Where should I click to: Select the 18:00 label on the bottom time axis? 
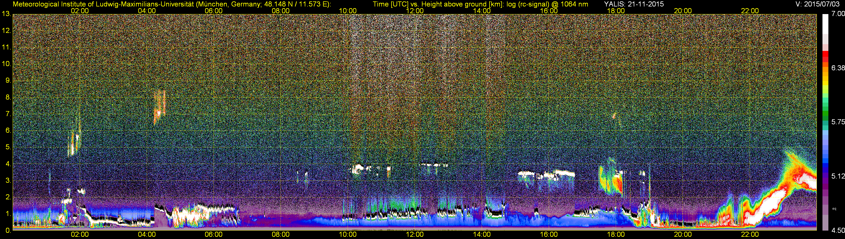[616, 235]
